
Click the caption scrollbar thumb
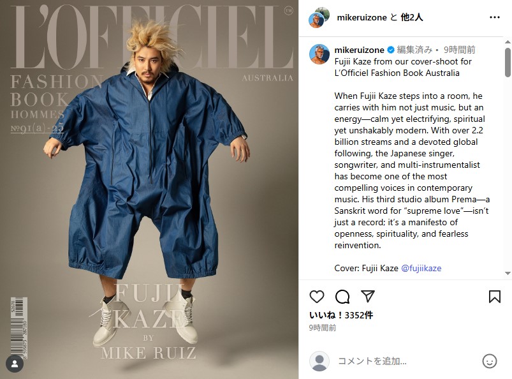pos(508,63)
